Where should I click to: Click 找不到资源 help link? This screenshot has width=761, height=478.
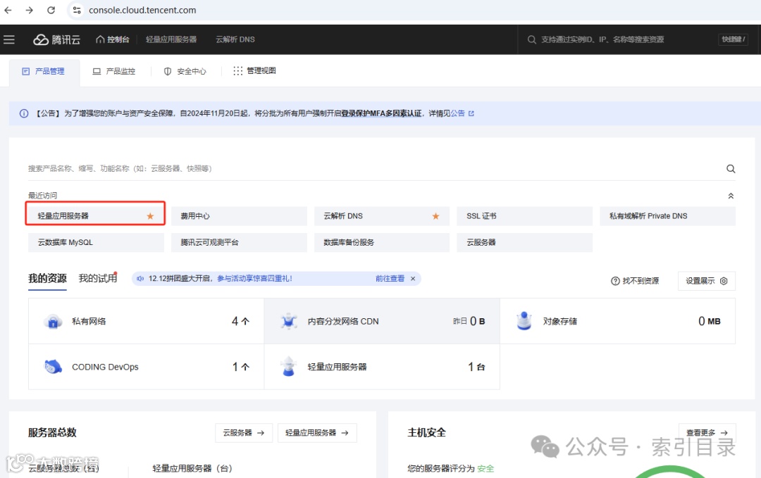[635, 281]
